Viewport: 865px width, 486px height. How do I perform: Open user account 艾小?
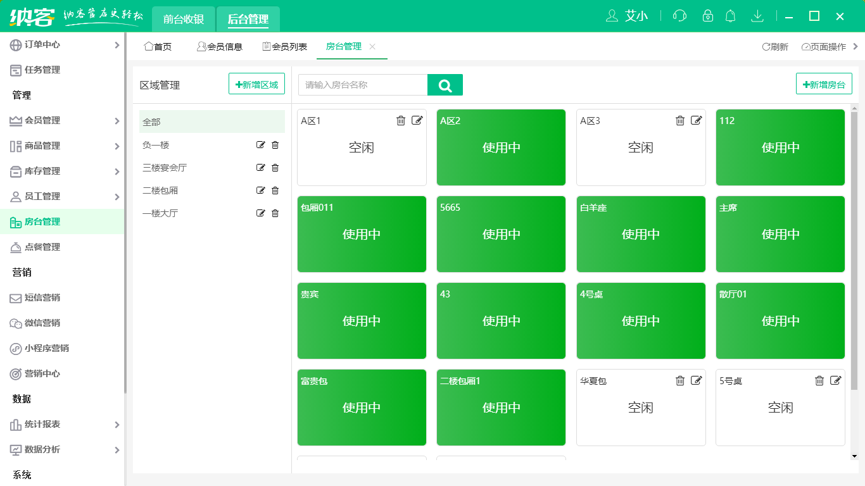627,16
